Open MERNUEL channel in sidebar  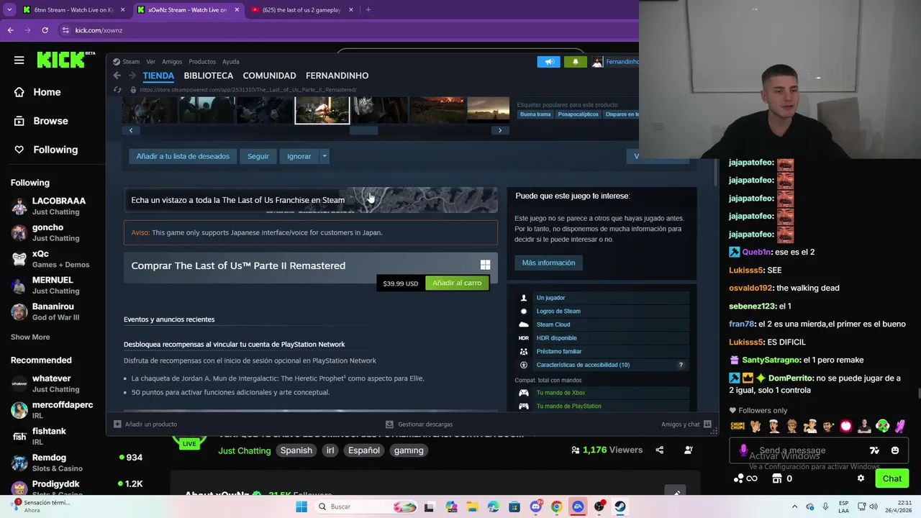(53, 285)
